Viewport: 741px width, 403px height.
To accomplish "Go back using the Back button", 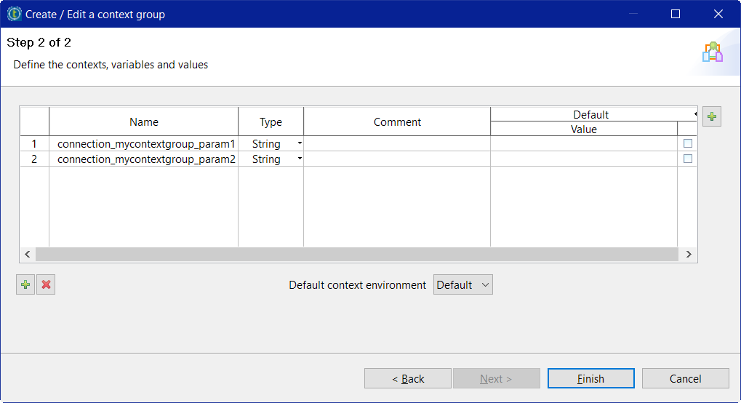I will tap(408, 378).
